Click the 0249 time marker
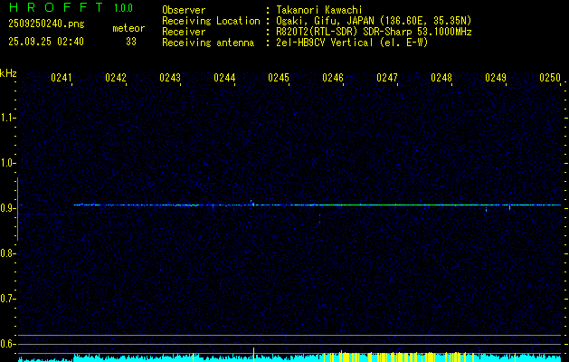Image resolution: width=569 pixels, height=362 pixels. [496, 78]
